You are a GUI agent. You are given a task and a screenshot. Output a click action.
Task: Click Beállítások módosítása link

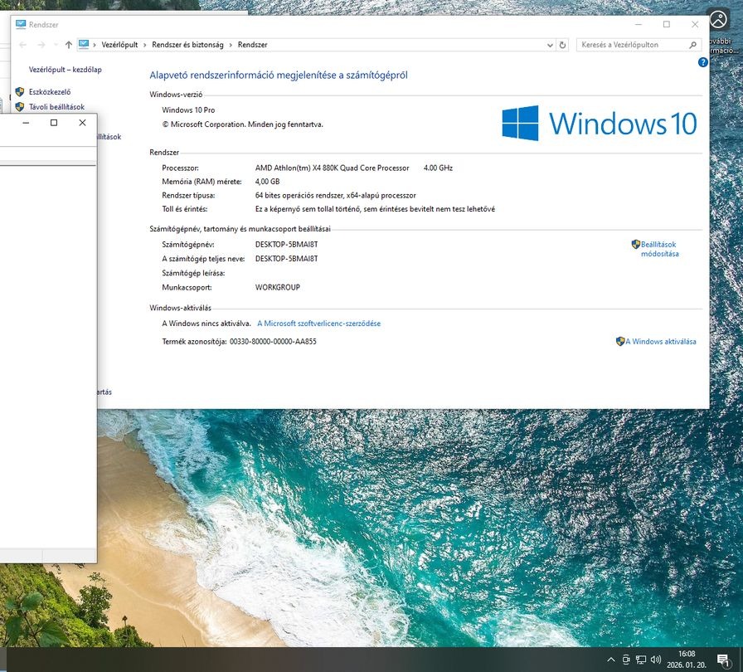click(x=659, y=249)
